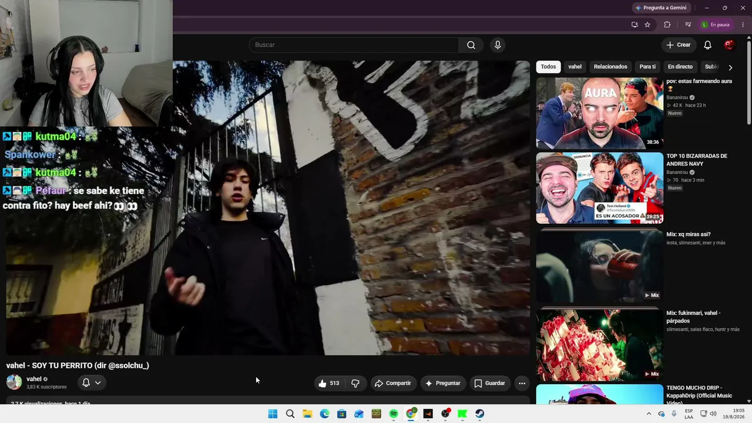Open the ESP LAA language switcher
The image size is (752, 423).
click(x=689, y=414)
